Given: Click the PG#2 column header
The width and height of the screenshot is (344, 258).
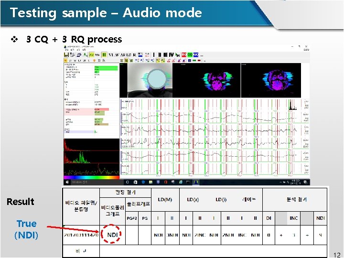Looking at the screenshot, I should (132, 218).
